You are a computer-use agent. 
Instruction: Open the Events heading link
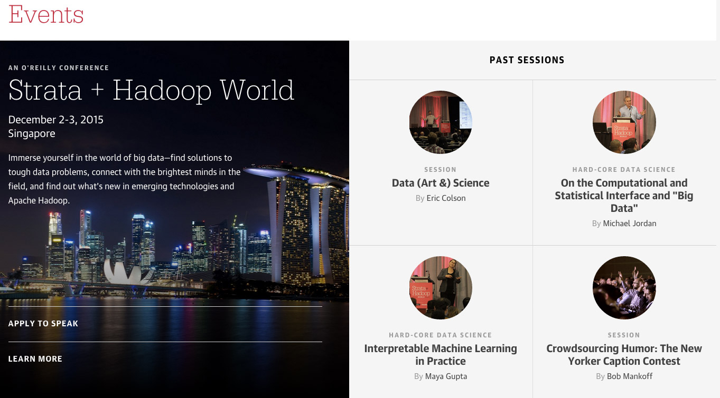pos(46,14)
